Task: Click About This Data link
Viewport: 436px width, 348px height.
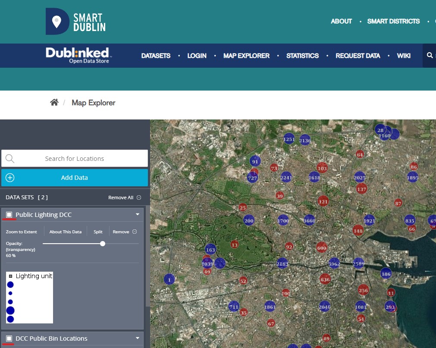Action: coord(65,232)
